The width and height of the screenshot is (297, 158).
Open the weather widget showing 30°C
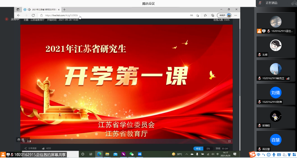tap(177, 154)
